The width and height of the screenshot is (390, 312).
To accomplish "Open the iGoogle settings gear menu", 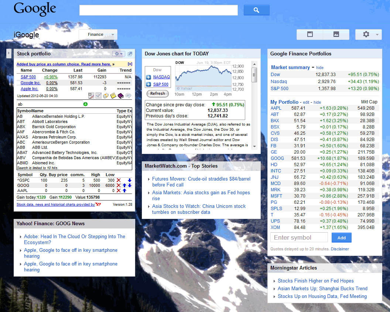I will point(368,34).
